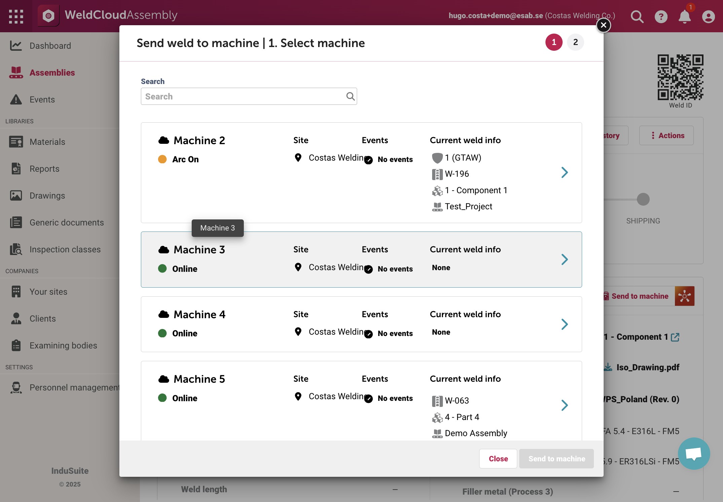Open the partially hidden History tab

(616, 135)
